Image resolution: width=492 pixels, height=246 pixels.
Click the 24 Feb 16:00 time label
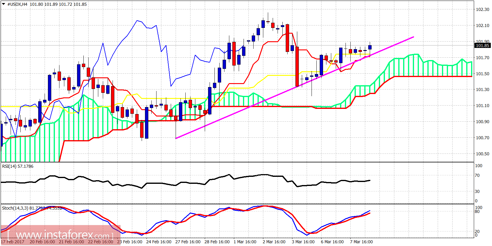tap(159, 242)
